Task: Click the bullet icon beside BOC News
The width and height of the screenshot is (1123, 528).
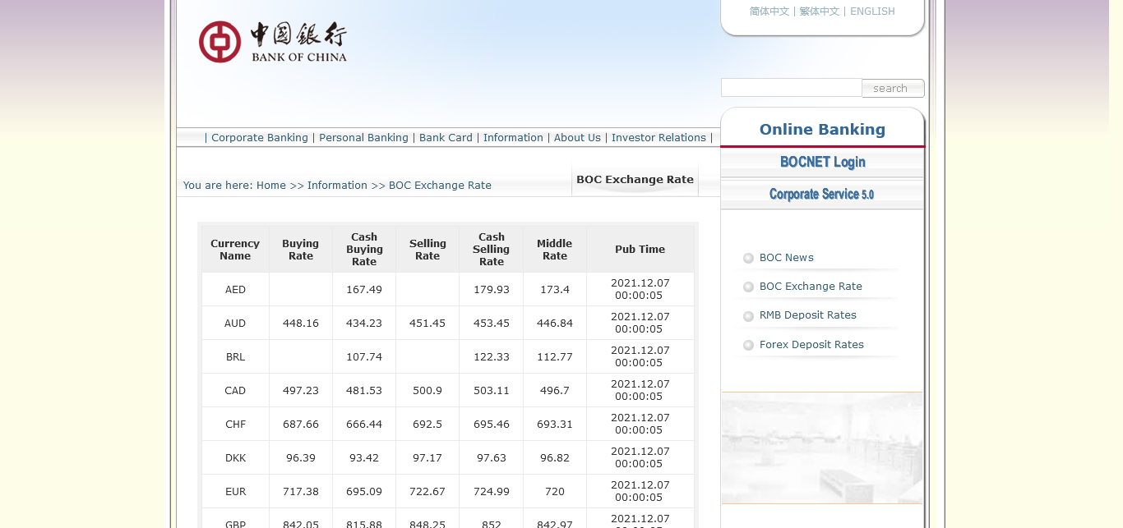Action: coord(748,258)
